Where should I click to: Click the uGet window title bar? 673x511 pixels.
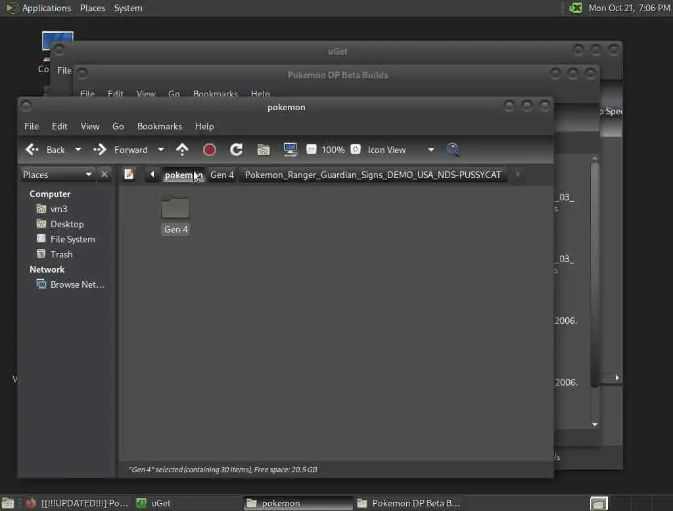337,51
